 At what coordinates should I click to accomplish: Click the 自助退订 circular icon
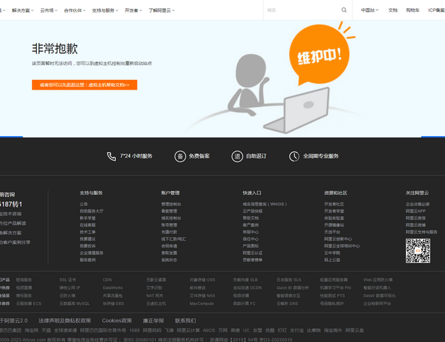pos(238,156)
